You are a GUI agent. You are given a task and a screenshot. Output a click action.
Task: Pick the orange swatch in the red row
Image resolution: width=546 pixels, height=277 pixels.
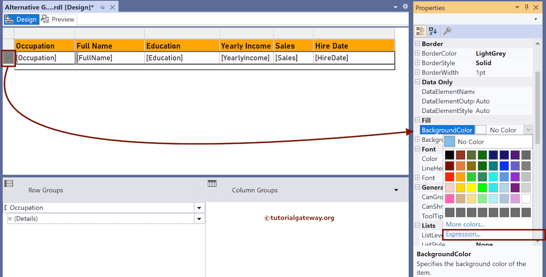(x=461, y=177)
